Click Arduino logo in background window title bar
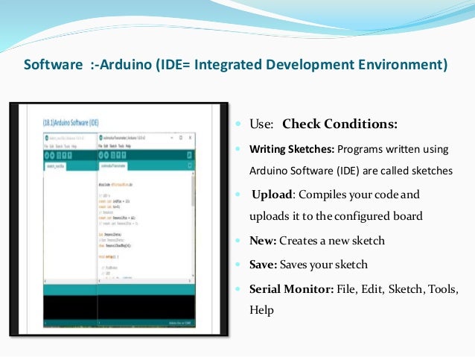This screenshot has width=475, height=357. pos(47,138)
